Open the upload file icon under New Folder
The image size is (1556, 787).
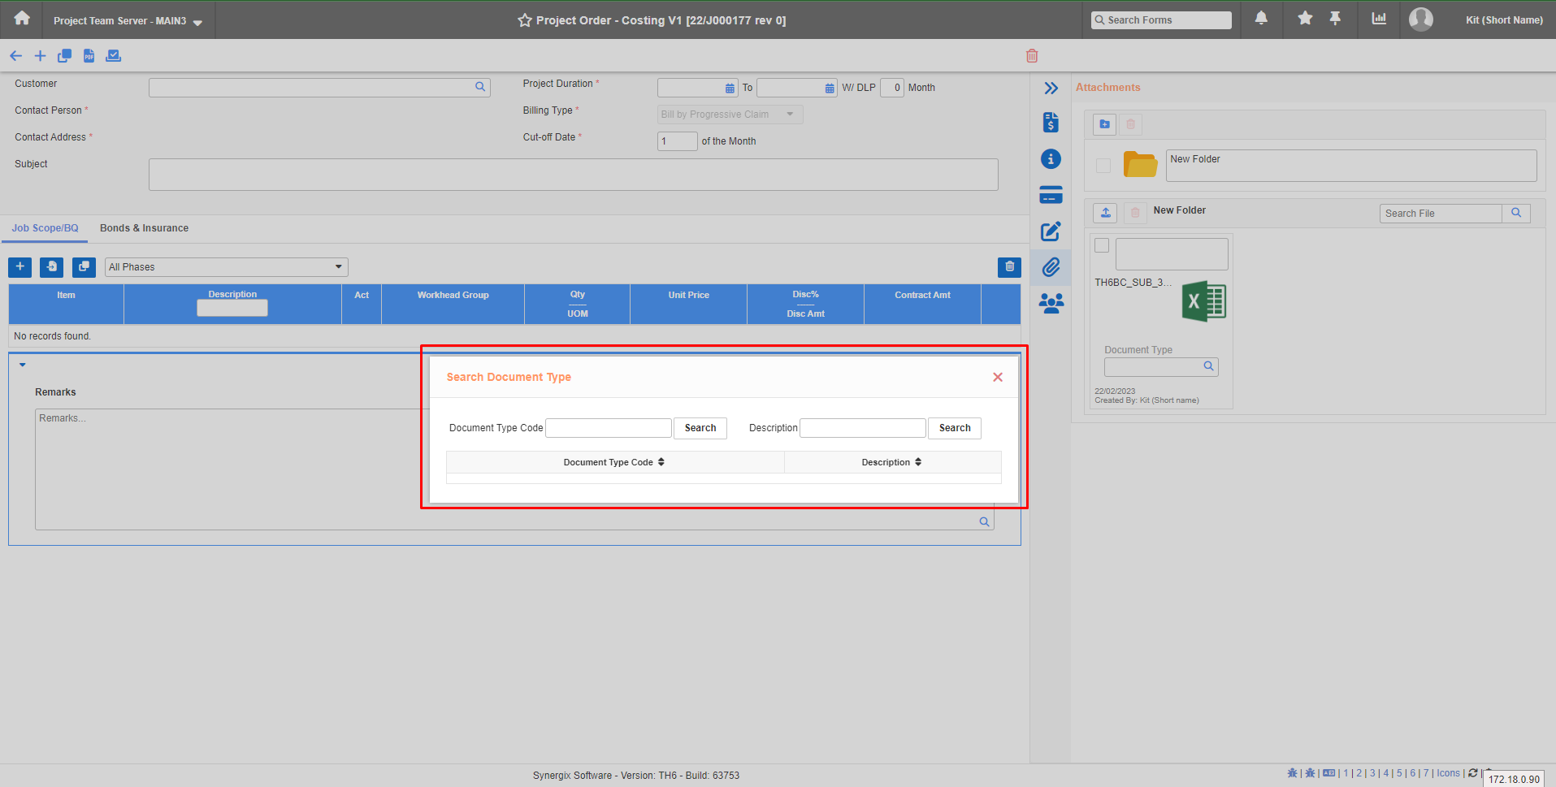[x=1104, y=213]
